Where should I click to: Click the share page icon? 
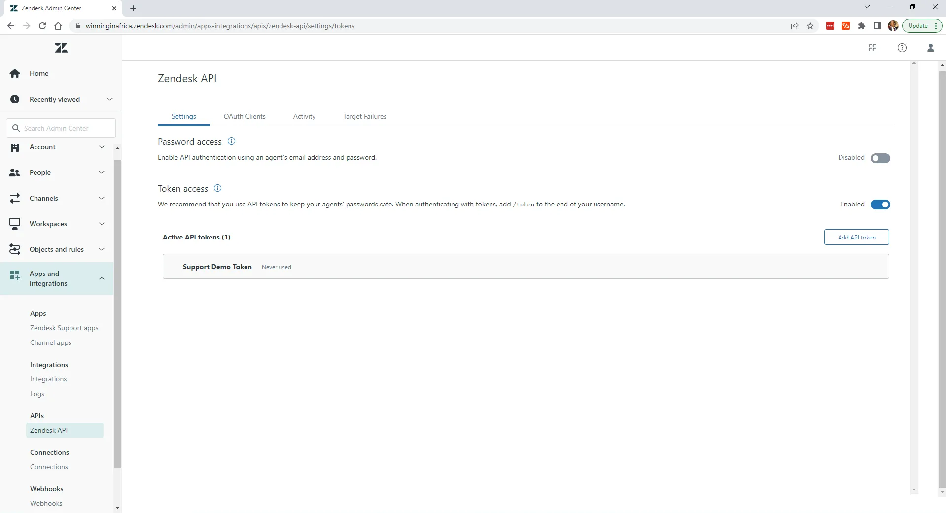coord(795,26)
